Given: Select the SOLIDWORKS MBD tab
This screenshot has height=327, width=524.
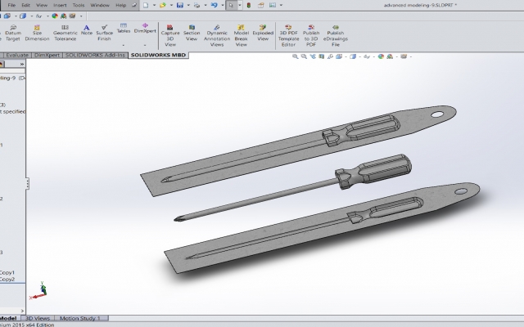Looking at the screenshot, I should pyautogui.click(x=158, y=55).
